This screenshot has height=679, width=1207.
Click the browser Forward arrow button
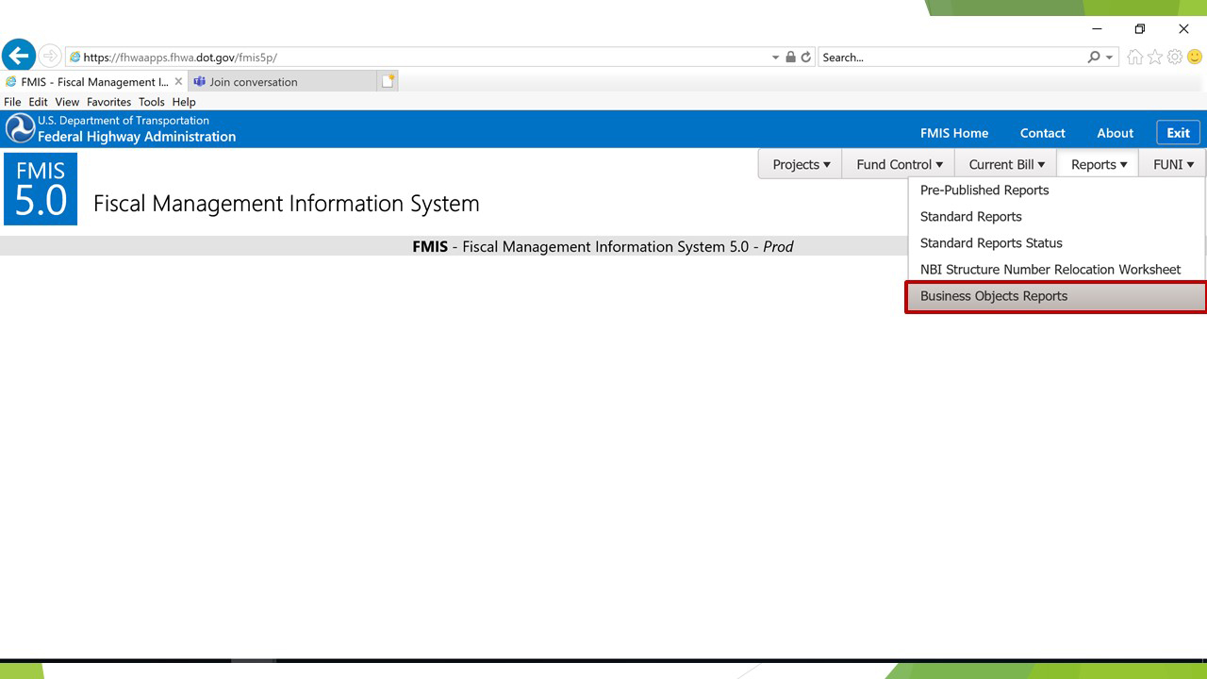(50, 57)
